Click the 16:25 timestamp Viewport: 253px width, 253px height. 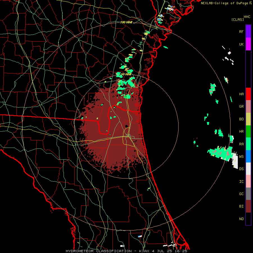click(x=182, y=251)
